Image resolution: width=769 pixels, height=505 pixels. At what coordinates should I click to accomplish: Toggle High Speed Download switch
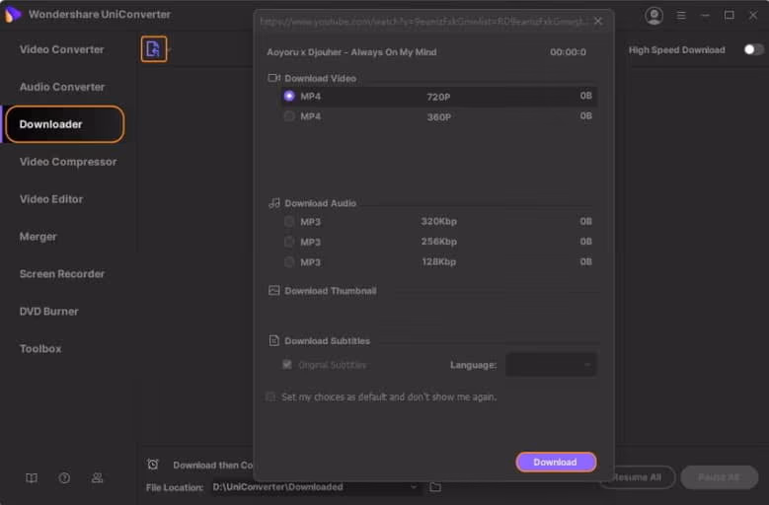(753, 49)
